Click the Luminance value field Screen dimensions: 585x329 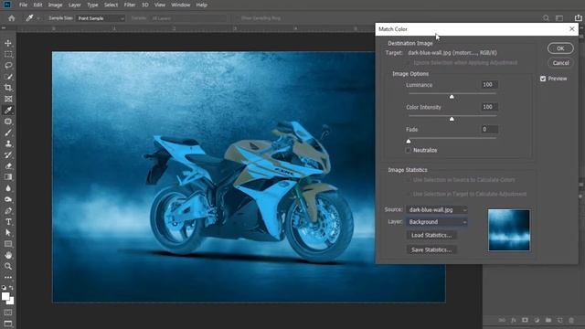click(x=489, y=85)
